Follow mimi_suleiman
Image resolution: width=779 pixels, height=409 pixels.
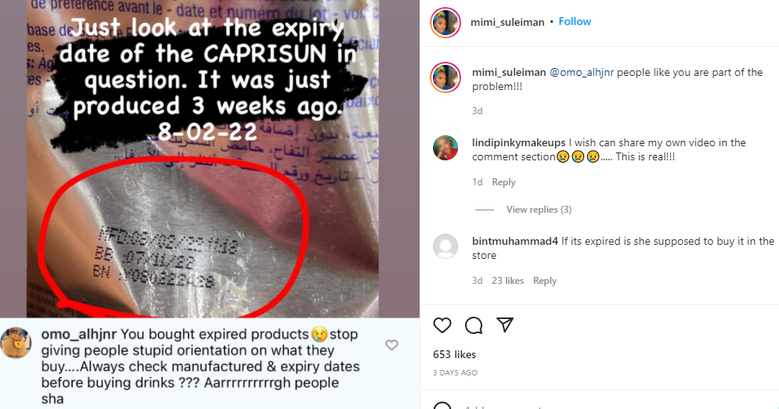pyautogui.click(x=575, y=21)
